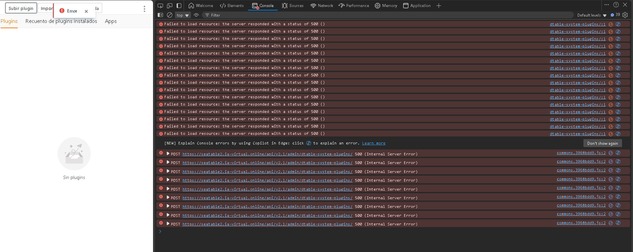Expand the first POST error entry
This screenshot has height=252, width=633.
(168, 154)
